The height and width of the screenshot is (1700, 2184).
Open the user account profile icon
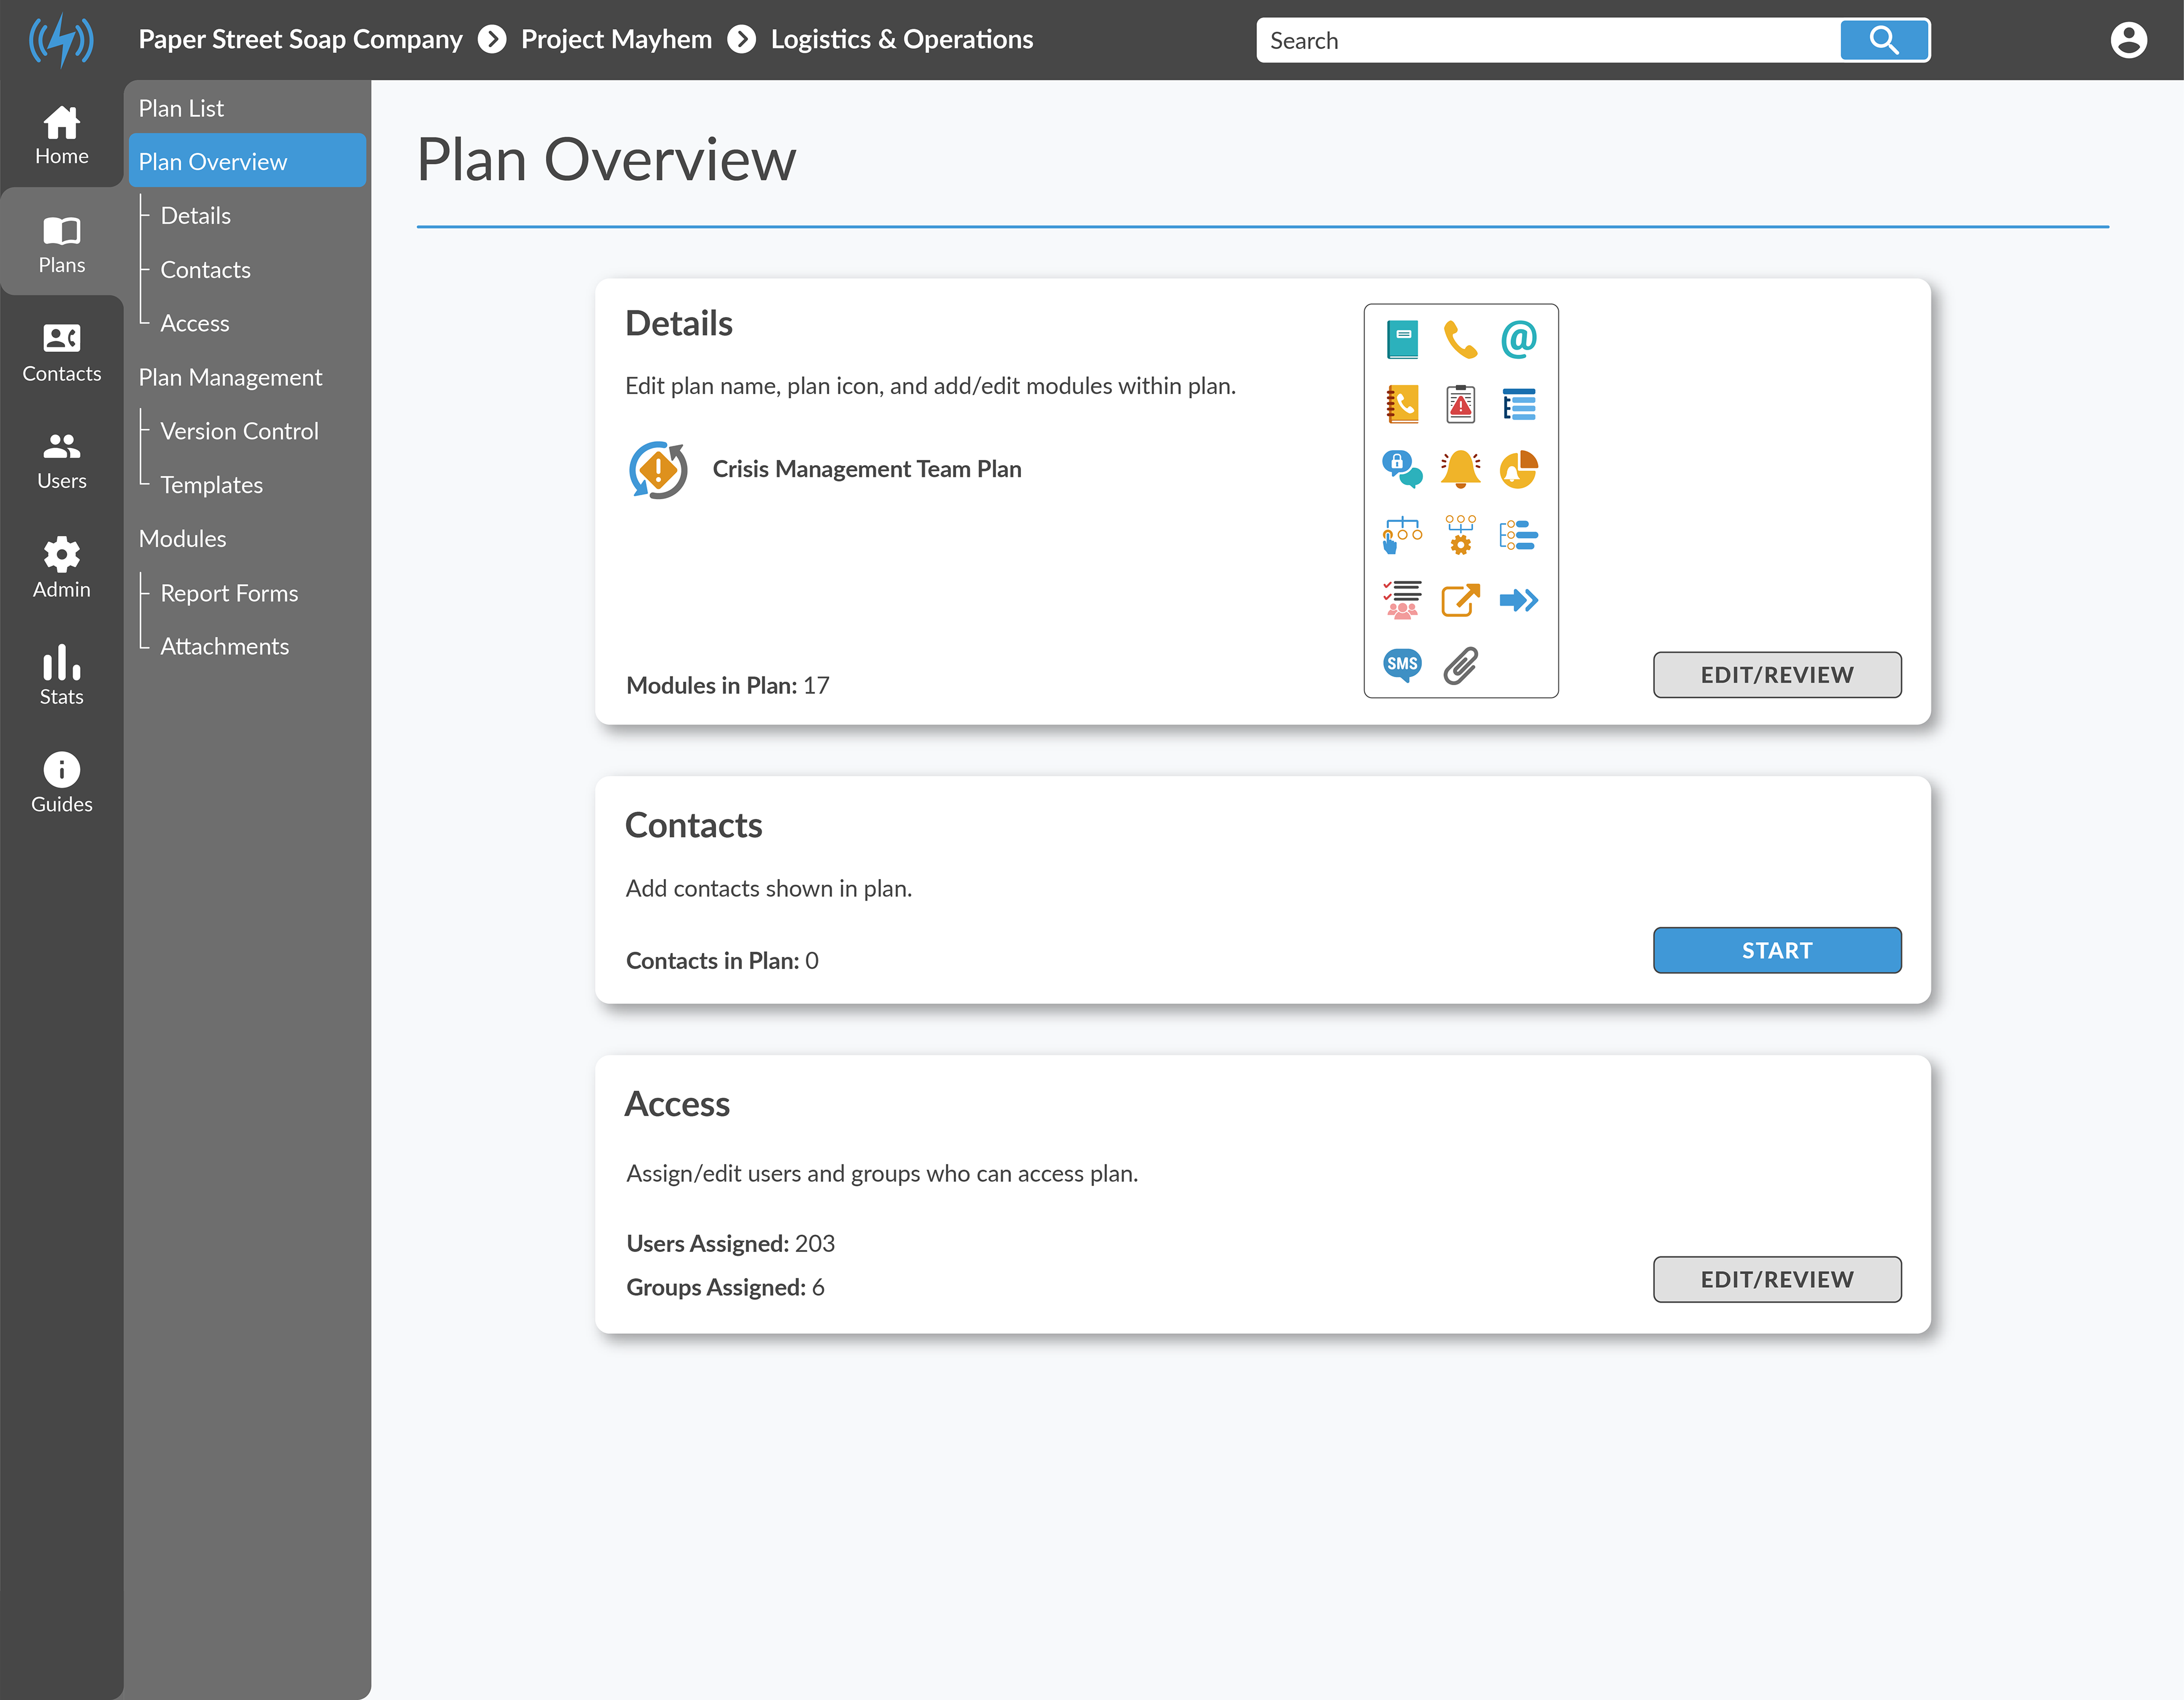pos(2128,40)
